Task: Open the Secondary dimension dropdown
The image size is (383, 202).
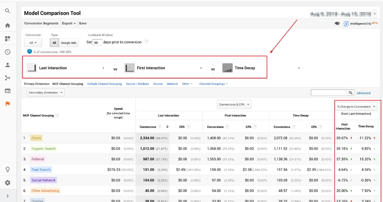Action: point(46,93)
